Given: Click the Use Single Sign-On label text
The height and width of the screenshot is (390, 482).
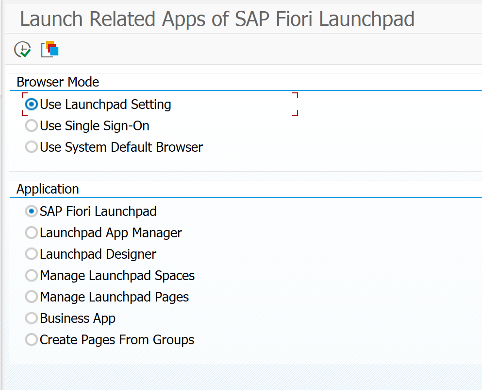Looking at the screenshot, I should point(93,125).
